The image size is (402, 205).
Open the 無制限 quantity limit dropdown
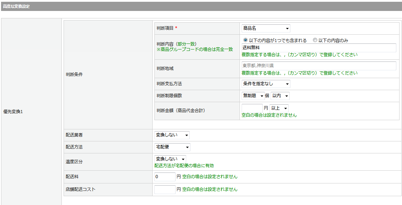pyautogui.click(x=253, y=96)
